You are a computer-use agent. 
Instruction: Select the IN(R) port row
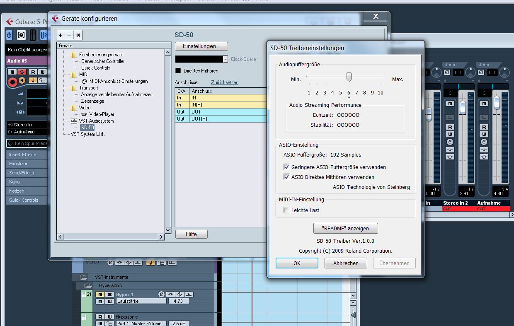pos(221,105)
